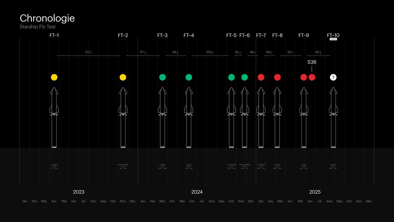Click the 212 j. interval label
The image size is (394, 222).
coord(88,52)
